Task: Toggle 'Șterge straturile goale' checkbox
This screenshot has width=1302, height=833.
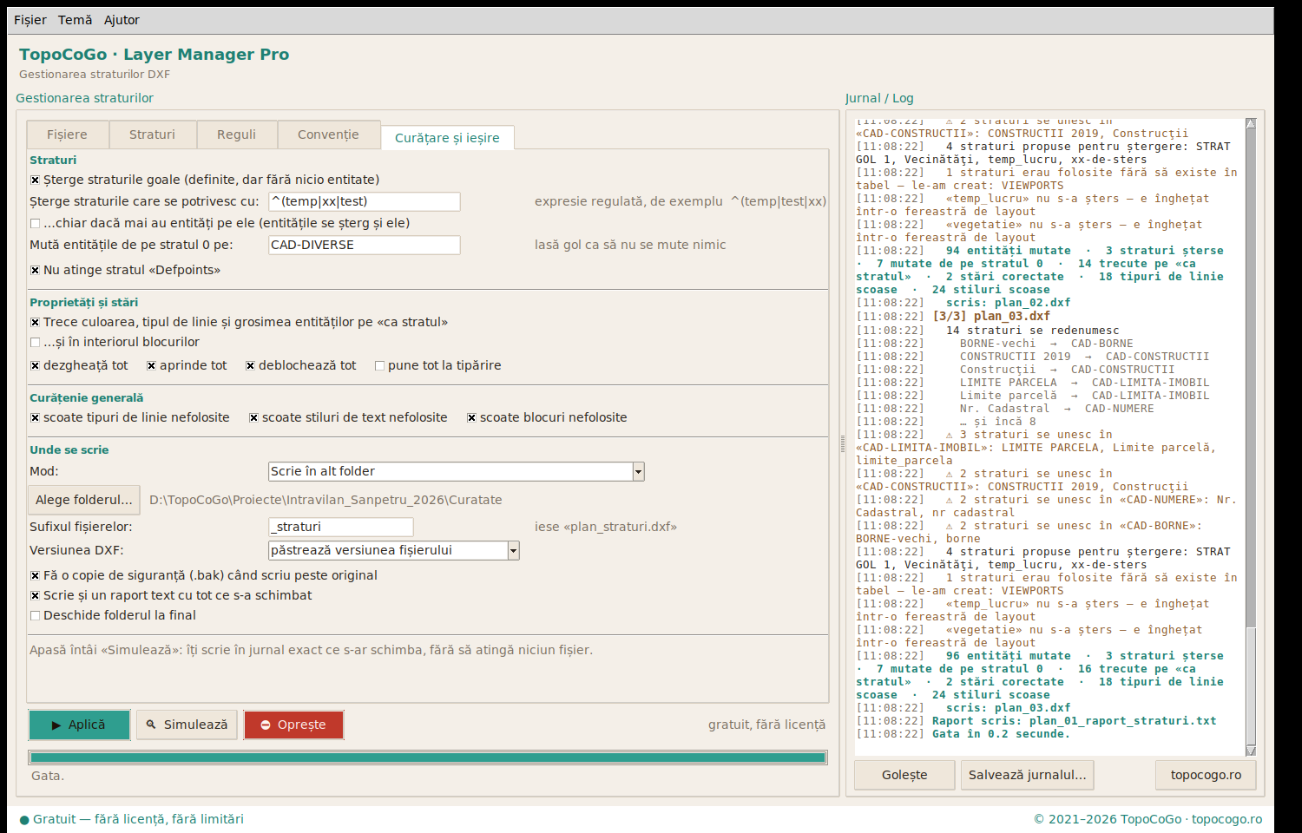Action: 35,180
